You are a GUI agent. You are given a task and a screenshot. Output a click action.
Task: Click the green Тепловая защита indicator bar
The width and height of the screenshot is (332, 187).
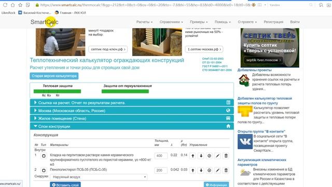(x=57, y=91)
